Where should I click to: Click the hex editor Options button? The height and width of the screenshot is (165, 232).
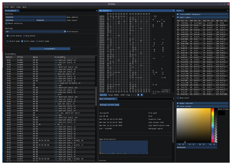tap(103, 95)
